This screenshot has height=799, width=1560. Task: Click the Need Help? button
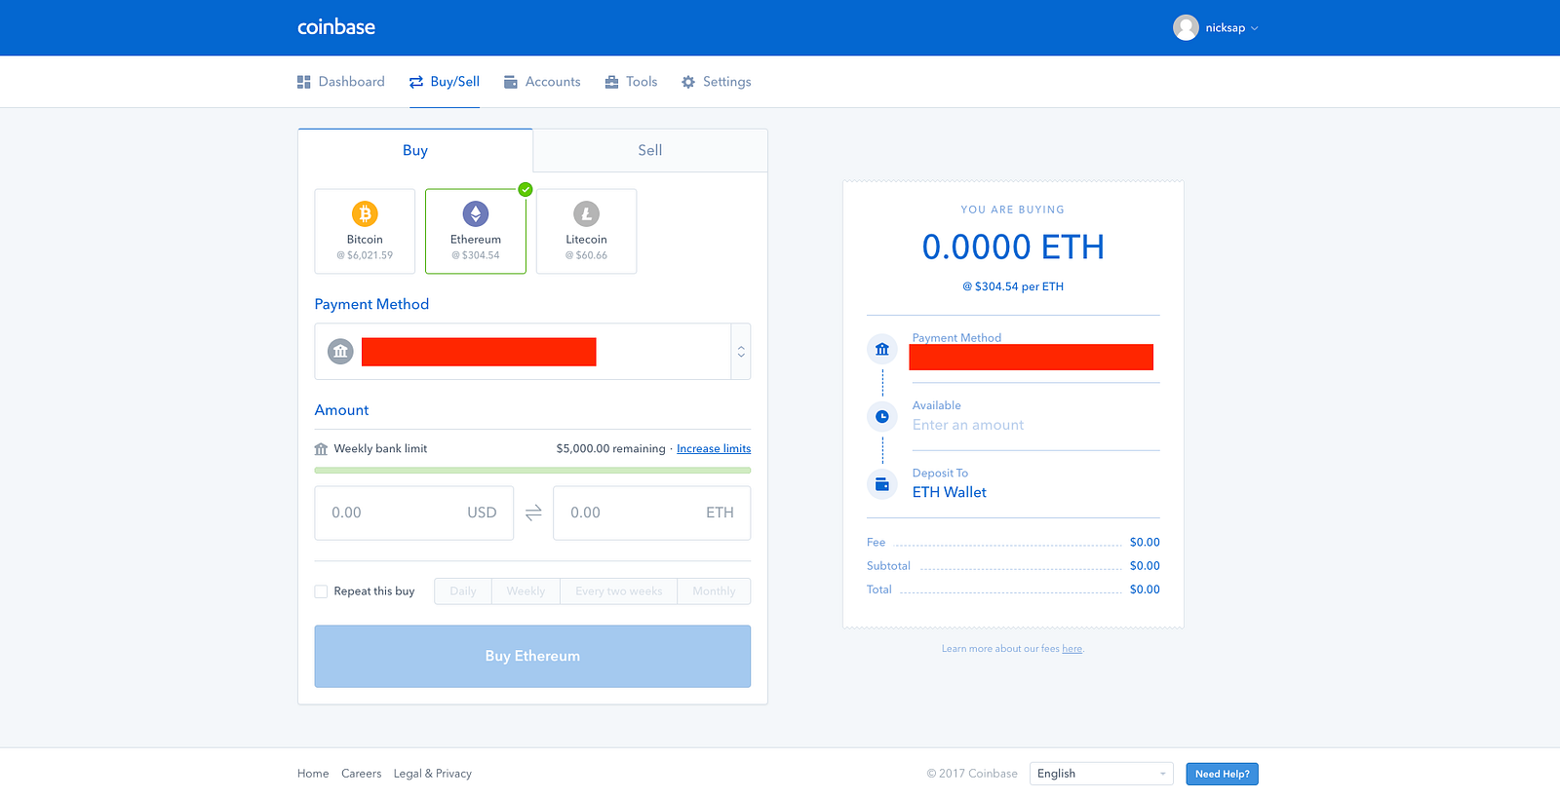[1223, 774]
